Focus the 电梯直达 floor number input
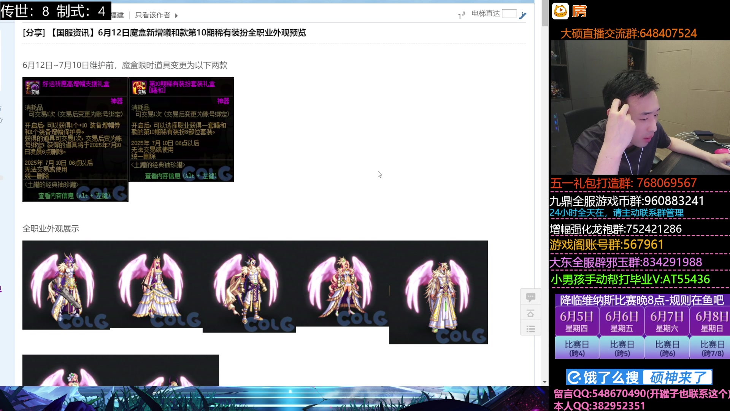 (509, 14)
